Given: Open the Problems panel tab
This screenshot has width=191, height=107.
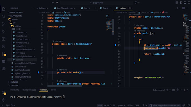Looking at the screenshot, I should click(15, 90).
